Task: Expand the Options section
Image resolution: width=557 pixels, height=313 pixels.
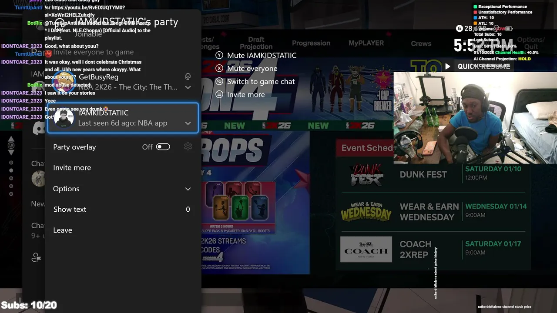Action: [x=122, y=189]
